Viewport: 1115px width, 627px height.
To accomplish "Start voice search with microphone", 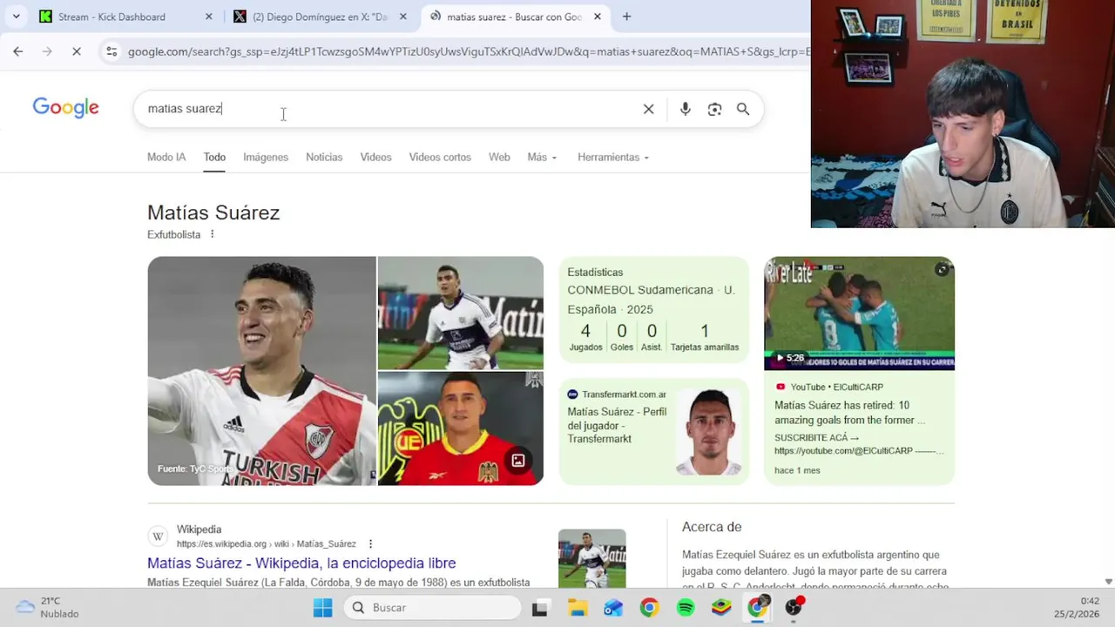I will (686, 109).
